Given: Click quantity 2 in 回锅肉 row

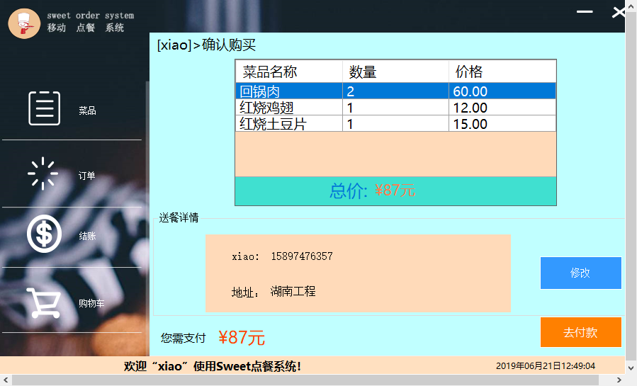Looking at the screenshot, I should coord(395,91).
